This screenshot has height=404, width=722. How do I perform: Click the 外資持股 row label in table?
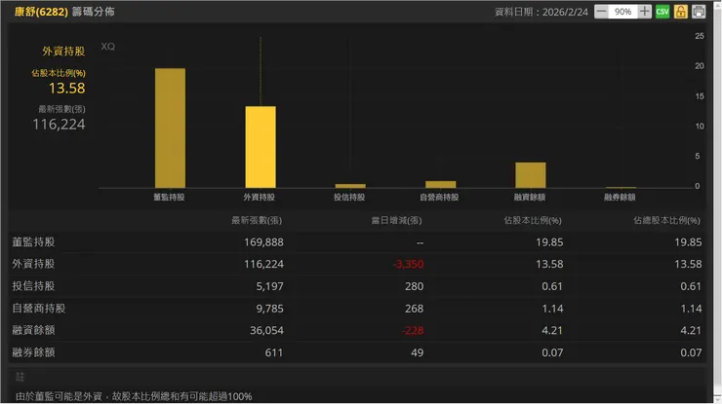[x=33, y=264]
